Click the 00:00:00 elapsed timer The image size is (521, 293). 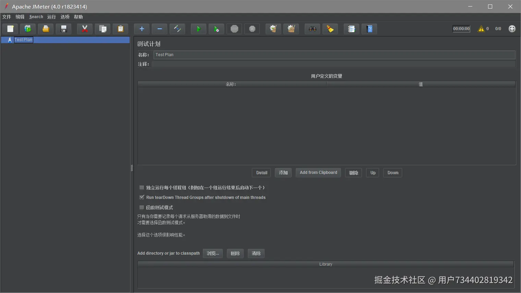pyautogui.click(x=461, y=29)
